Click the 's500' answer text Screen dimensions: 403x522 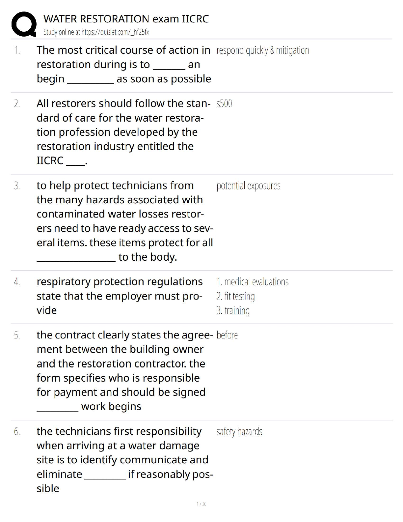click(224, 104)
